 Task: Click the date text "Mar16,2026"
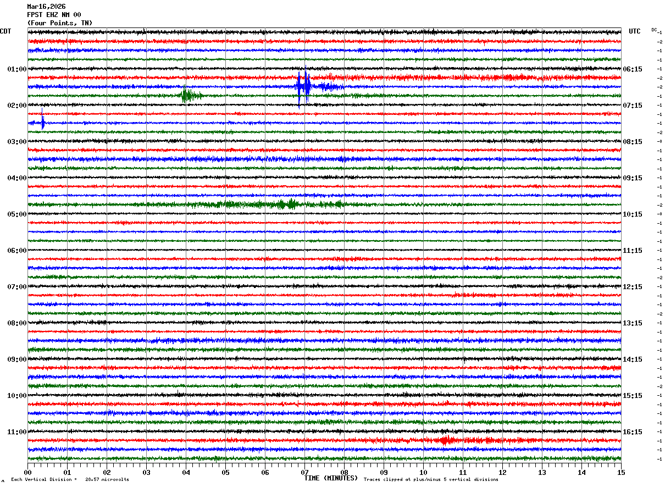[x=46, y=7]
